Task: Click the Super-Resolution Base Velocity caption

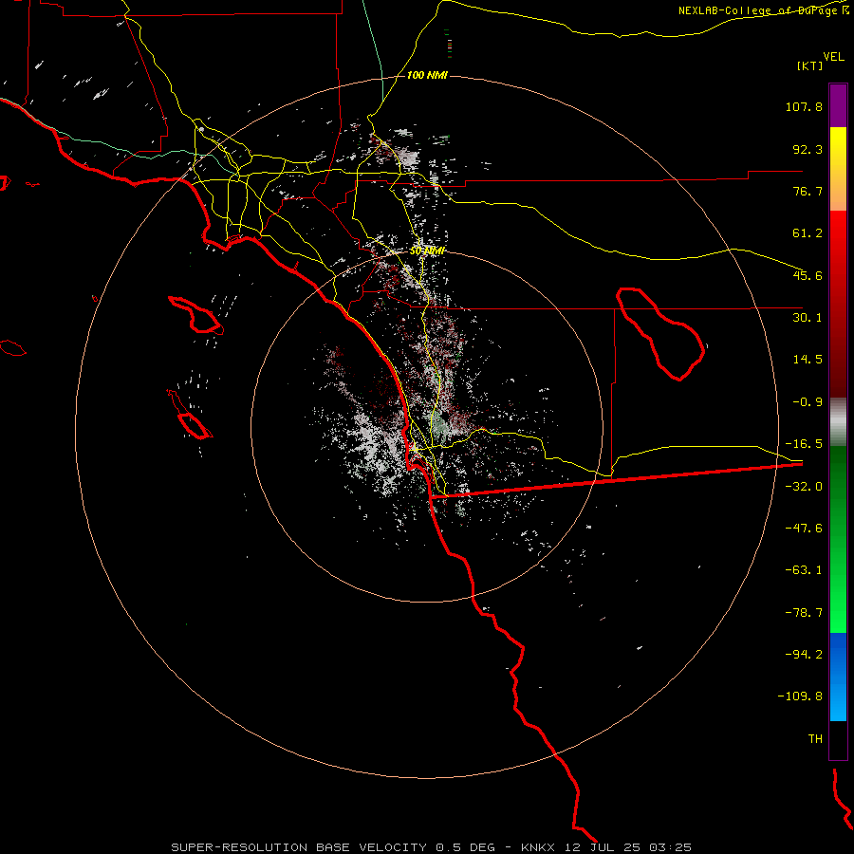Action: [x=431, y=847]
